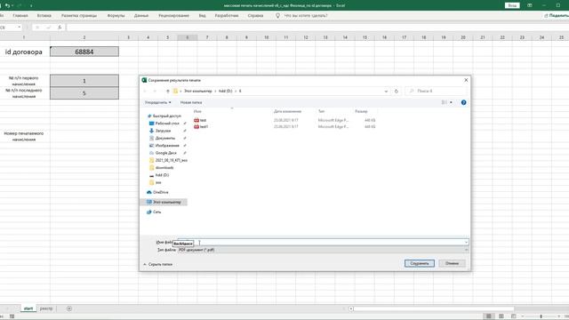The image size is (569, 320).
Task: Click the insert function fx icon
Action: pyautogui.click(x=60, y=28)
